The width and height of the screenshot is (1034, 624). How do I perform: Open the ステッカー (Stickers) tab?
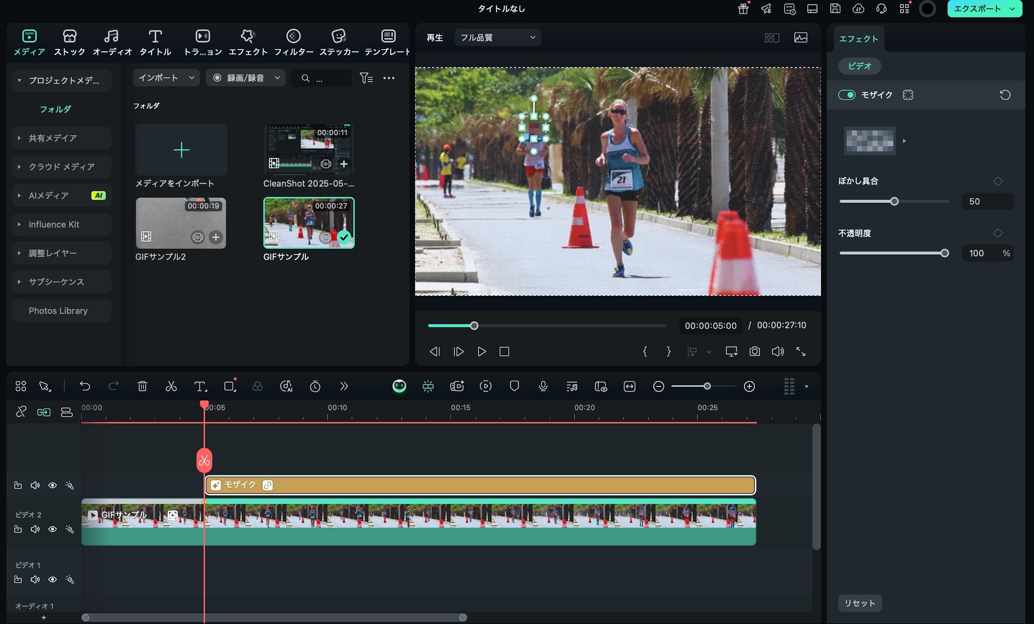[x=339, y=42]
